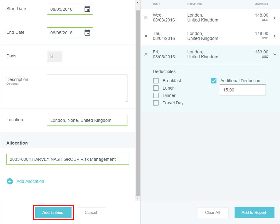Click the Clear All button
280x224 pixels.
click(213, 212)
